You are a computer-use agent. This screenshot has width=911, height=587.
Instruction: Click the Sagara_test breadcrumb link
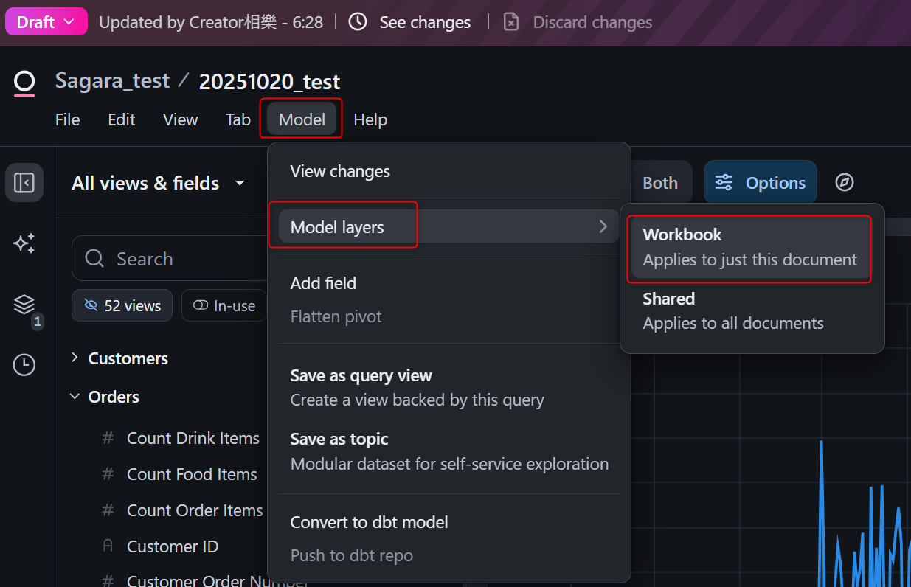click(112, 81)
